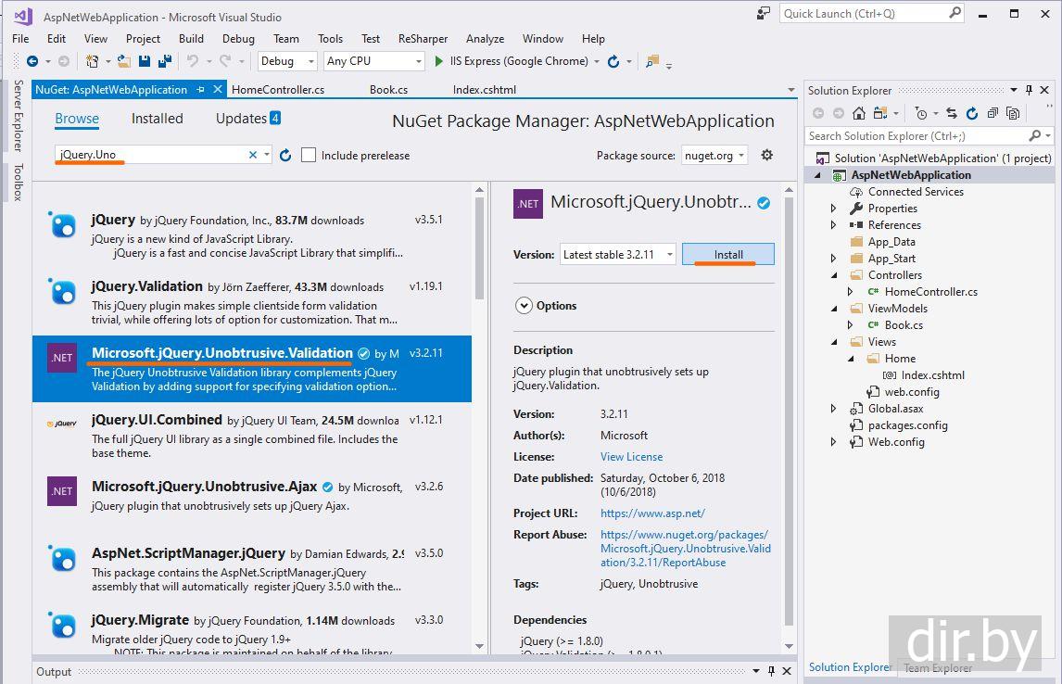Enable the Include prerelease checkbox
Screen dimensions: 1062x684
pyautogui.click(x=309, y=156)
